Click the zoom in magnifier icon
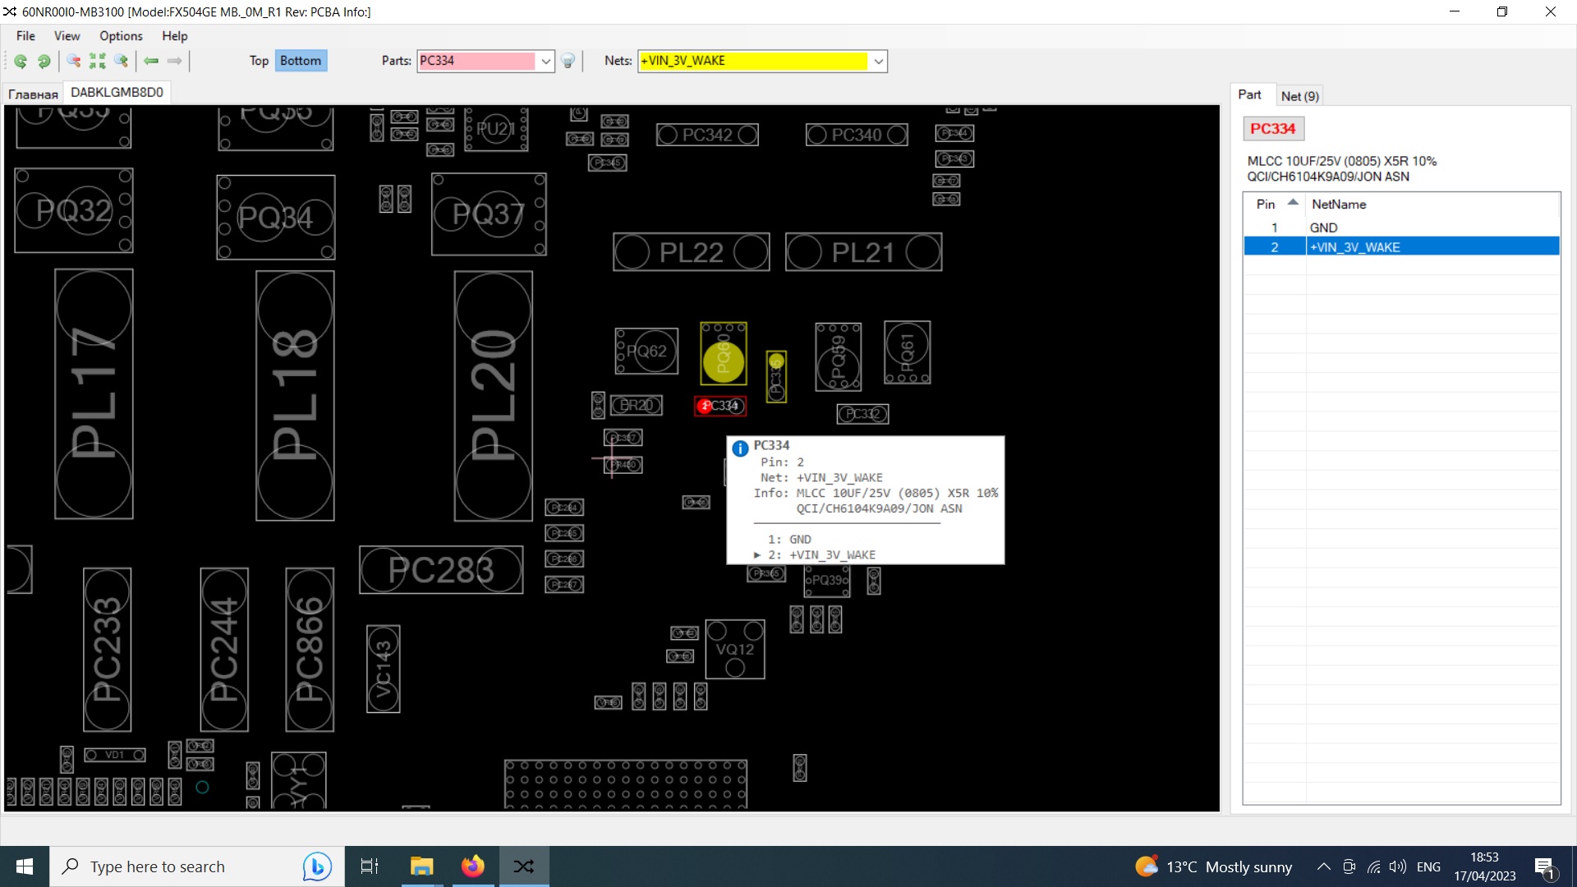 [122, 61]
